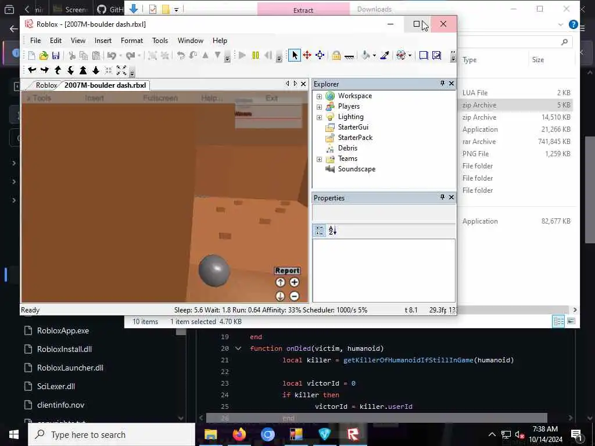Toggle alphabetical sort in Properties panel
The height and width of the screenshot is (446, 595).
pos(332,231)
